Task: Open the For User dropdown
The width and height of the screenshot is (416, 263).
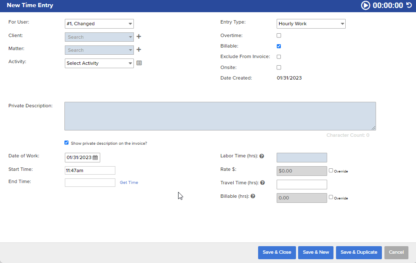Action: click(99, 24)
